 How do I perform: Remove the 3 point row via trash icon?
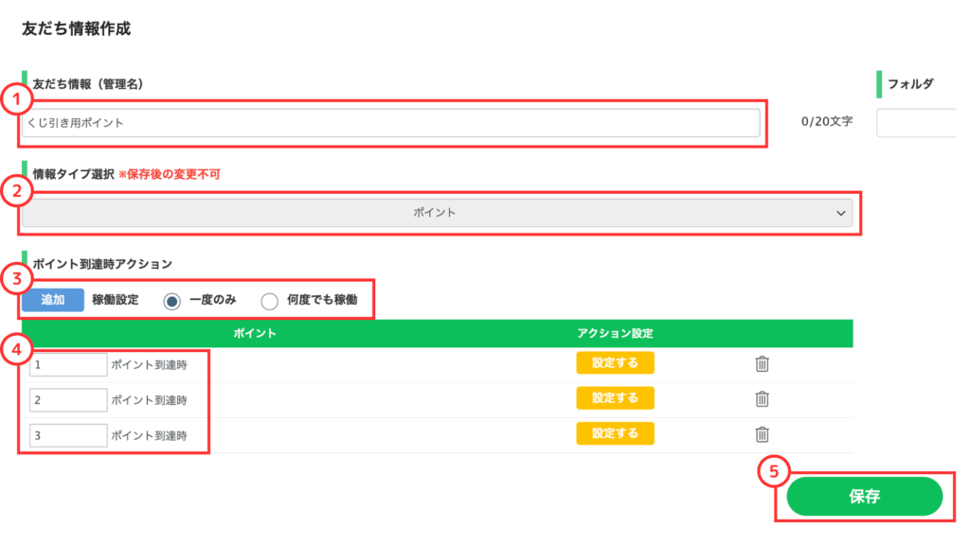point(762,434)
